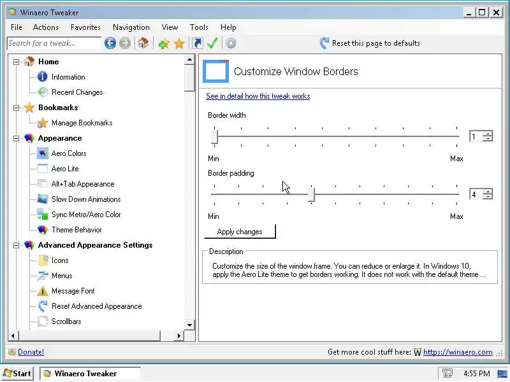Click the Message Font warning icon
The width and height of the screenshot is (510, 382).
click(x=43, y=291)
